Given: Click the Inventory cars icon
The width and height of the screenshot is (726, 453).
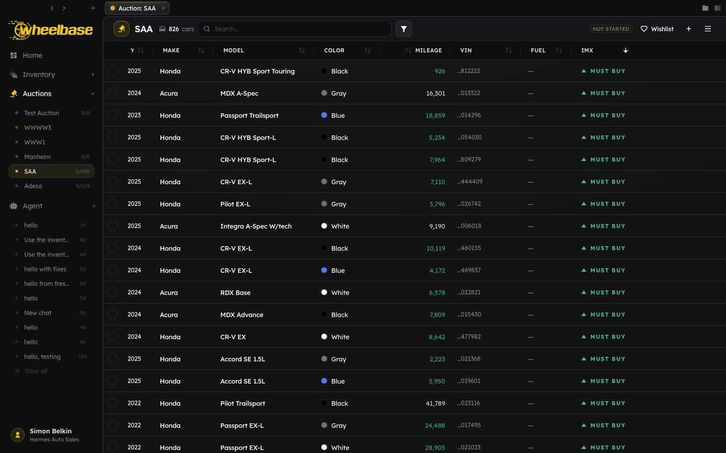Looking at the screenshot, I should click(14, 74).
